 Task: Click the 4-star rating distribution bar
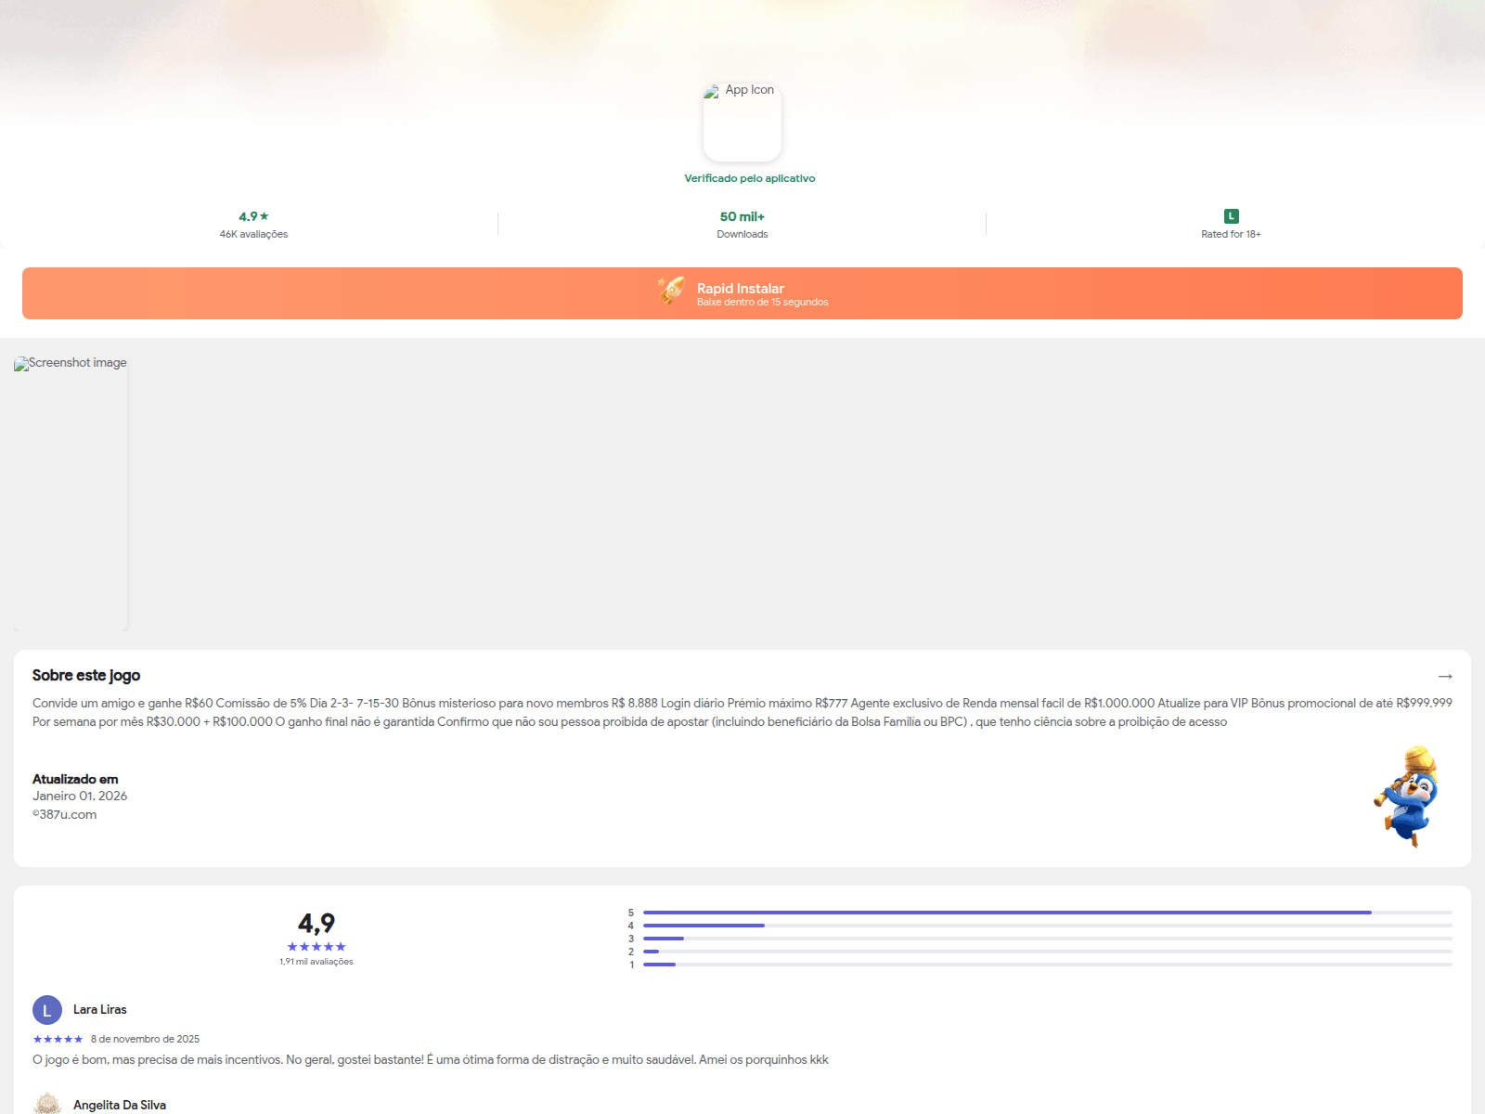point(1047,926)
